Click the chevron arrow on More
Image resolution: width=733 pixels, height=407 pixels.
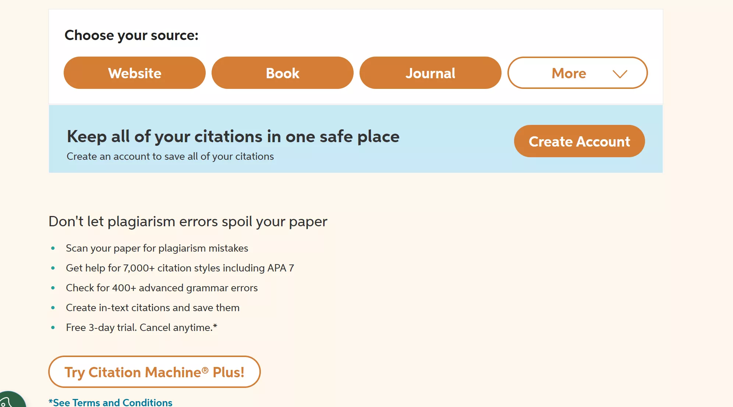(620, 73)
